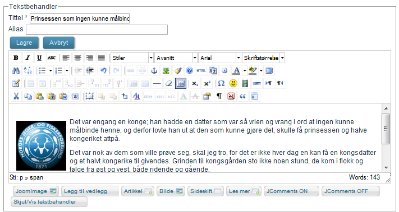Turn JComments ON
The height and width of the screenshot is (212, 399).
coord(291,191)
